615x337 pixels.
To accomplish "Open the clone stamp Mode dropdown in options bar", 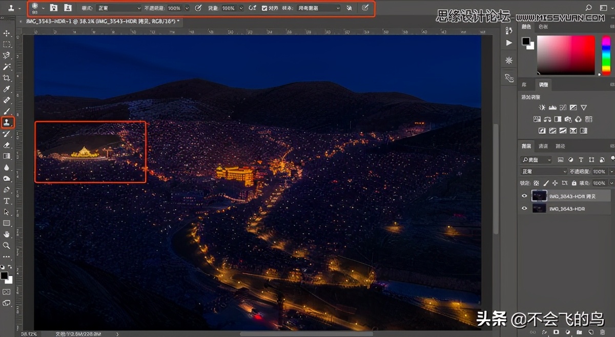I will pyautogui.click(x=118, y=8).
